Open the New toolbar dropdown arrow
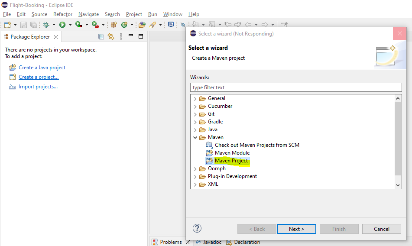Image resolution: width=412 pixels, height=246 pixels. [15, 25]
